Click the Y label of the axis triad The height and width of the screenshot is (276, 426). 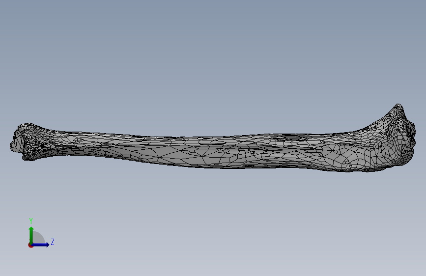[31, 221]
